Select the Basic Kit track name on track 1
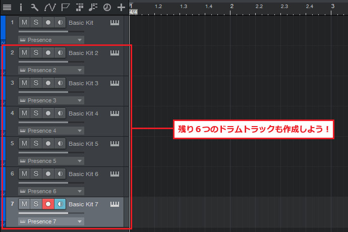348x232 pixels. [x=80, y=23]
